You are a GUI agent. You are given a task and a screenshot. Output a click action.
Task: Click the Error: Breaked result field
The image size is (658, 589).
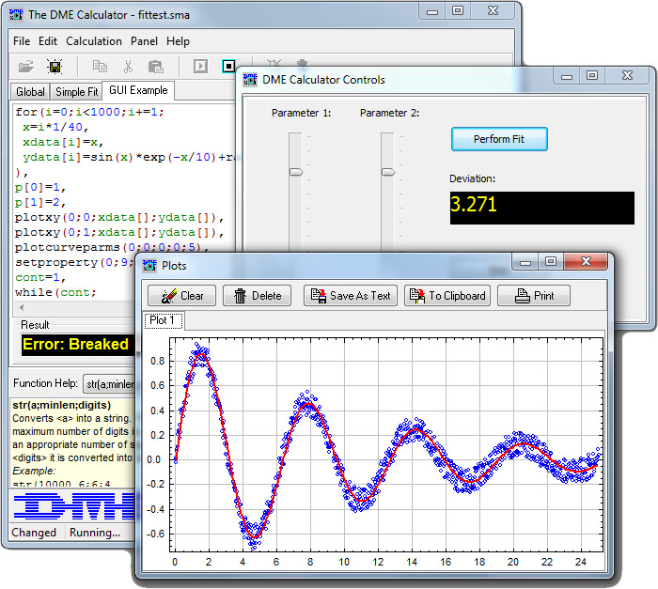78,345
